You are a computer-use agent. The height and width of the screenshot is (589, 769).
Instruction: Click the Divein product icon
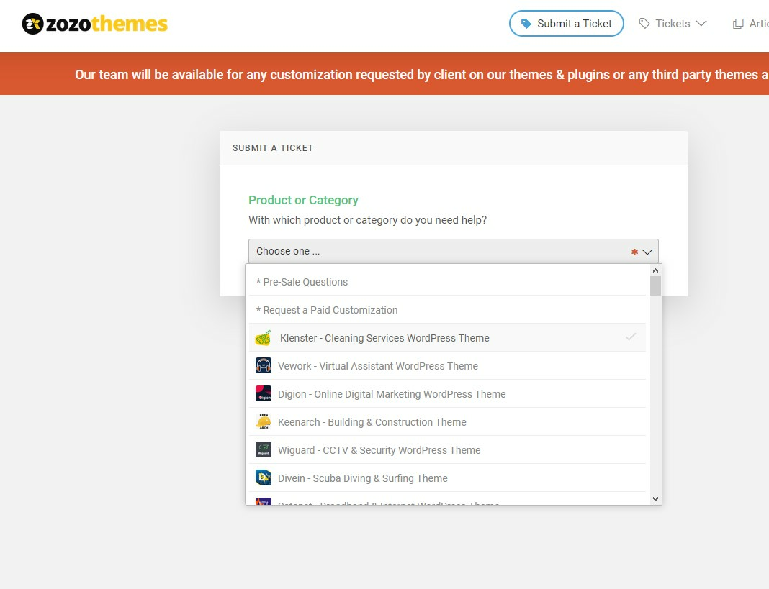click(264, 478)
